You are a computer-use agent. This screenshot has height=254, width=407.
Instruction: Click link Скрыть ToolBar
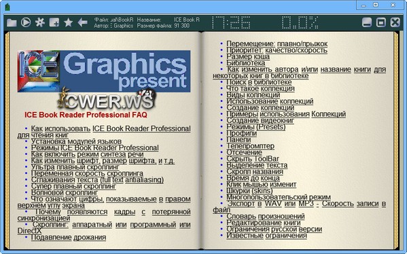click(253, 159)
